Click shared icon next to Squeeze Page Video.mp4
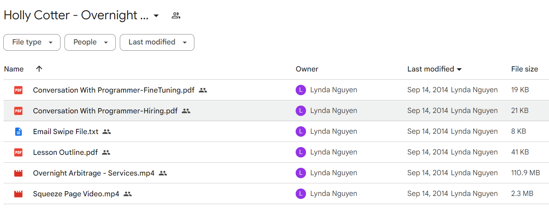 tap(128, 194)
